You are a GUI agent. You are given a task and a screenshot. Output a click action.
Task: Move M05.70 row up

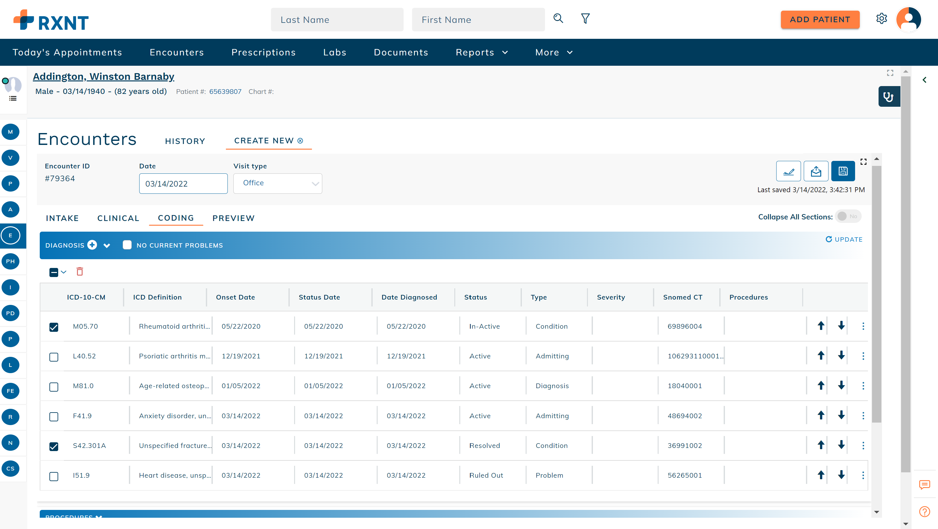(821, 326)
